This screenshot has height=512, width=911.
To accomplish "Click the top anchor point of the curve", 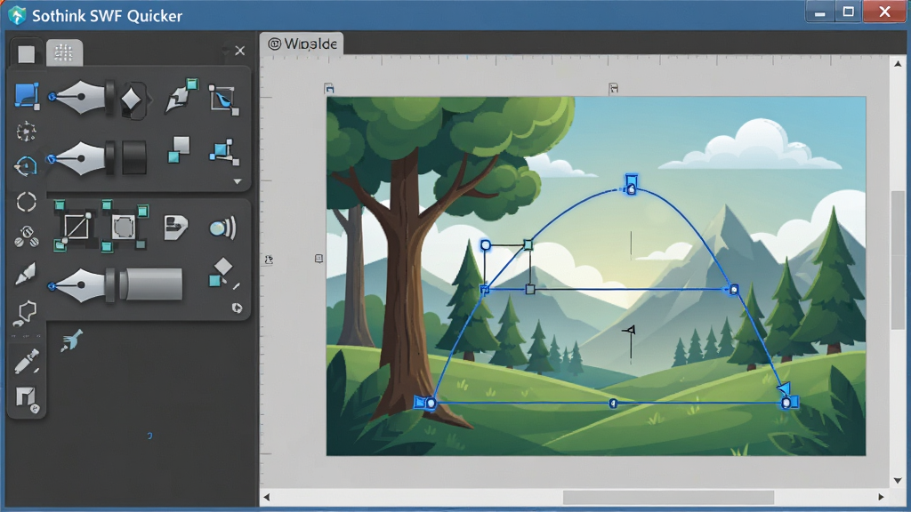I will pos(632,185).
